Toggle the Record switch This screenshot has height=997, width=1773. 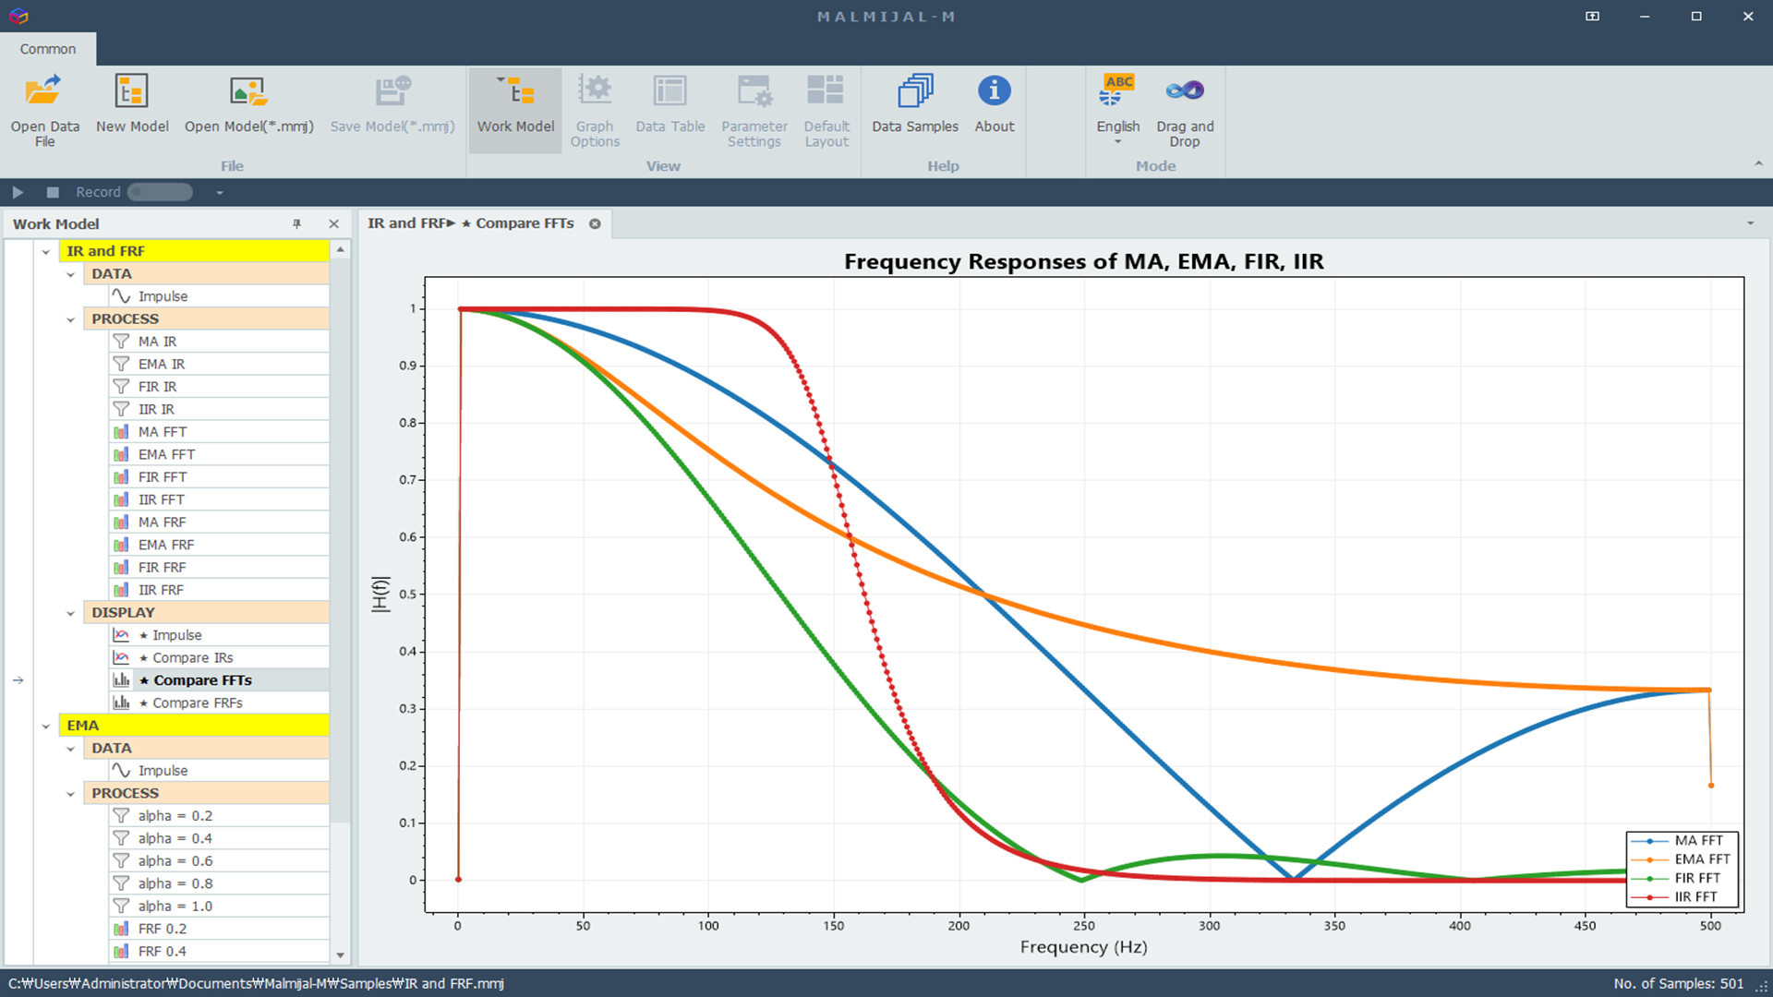[x=159, y=192]
